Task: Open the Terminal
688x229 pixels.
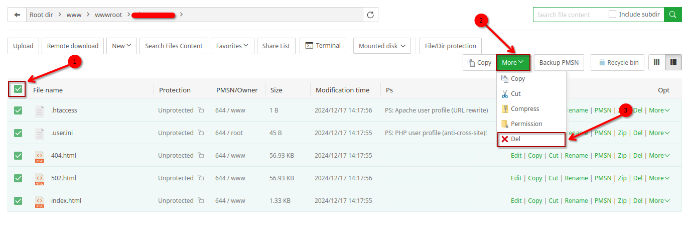Action: [x=323, y=46]
